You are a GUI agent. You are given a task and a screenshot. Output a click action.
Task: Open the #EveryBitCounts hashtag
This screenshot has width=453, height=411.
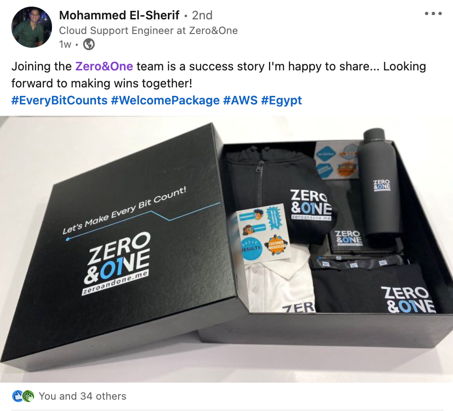click(59, 101)
